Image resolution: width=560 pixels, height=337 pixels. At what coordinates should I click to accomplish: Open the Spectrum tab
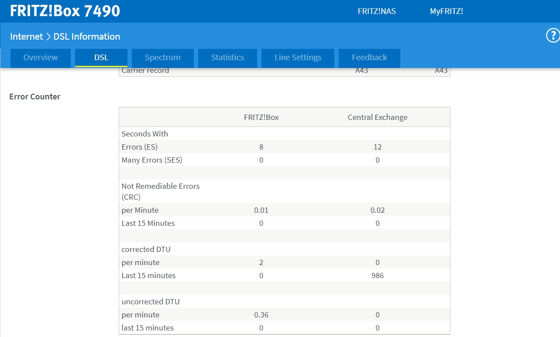point(162,58)
